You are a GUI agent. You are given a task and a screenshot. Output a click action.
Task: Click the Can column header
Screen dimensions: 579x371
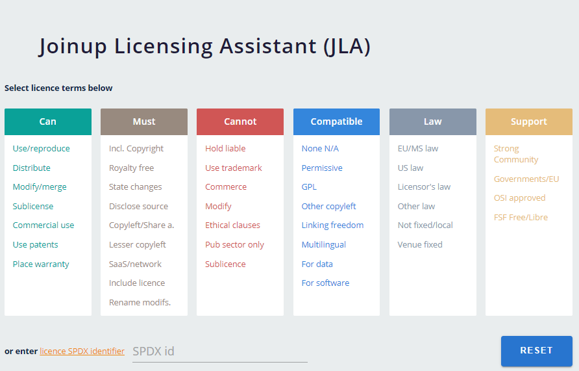[x=48, y=122]
